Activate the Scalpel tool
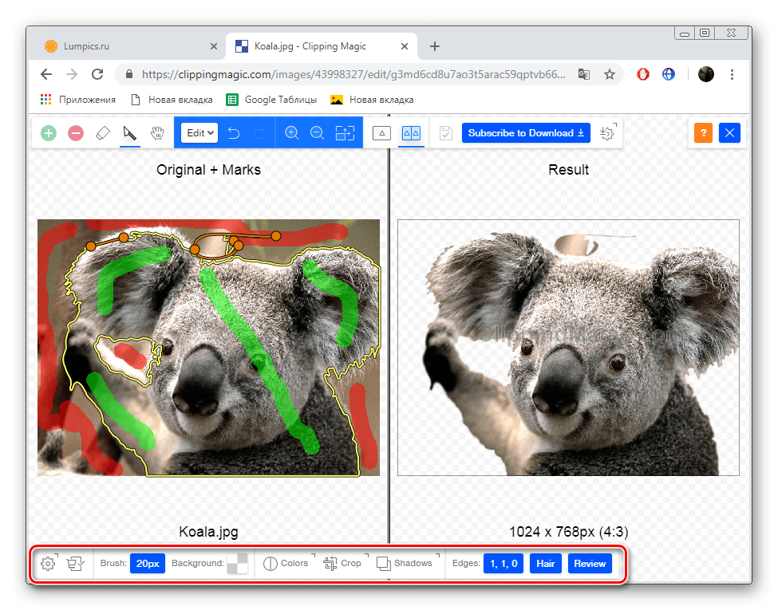 tap(129, 133)
